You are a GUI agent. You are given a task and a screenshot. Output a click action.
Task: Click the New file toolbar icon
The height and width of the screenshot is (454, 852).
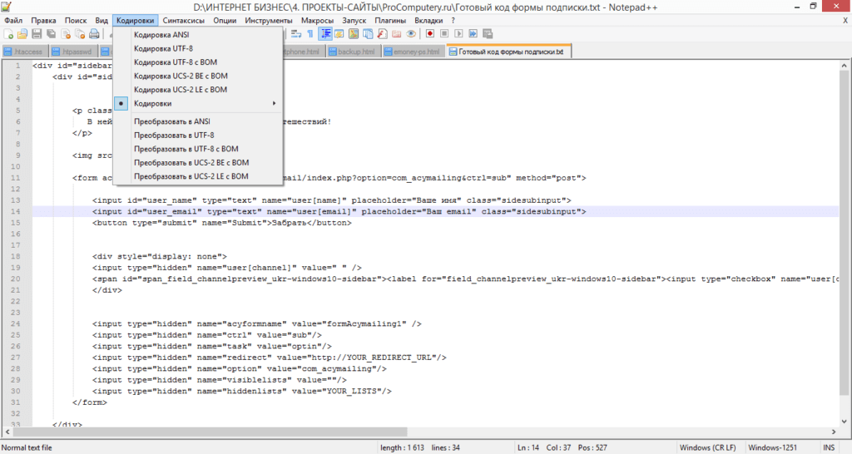tap(8, 34)
